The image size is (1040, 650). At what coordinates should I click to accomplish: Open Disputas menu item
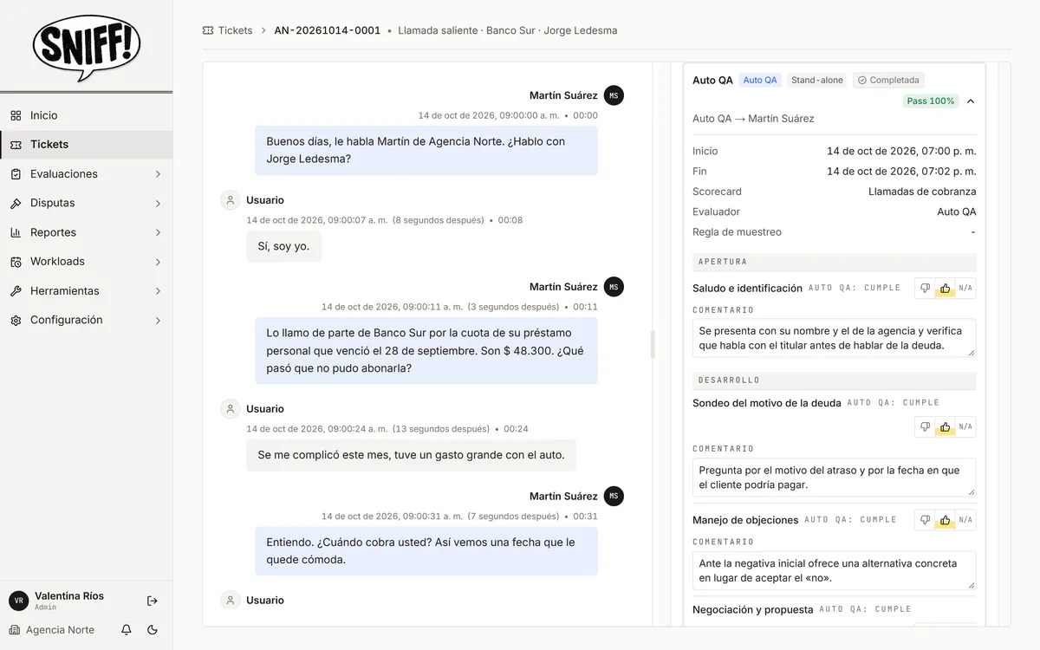87,203
